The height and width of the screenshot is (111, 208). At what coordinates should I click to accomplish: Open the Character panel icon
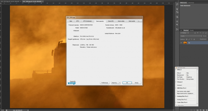177,21
